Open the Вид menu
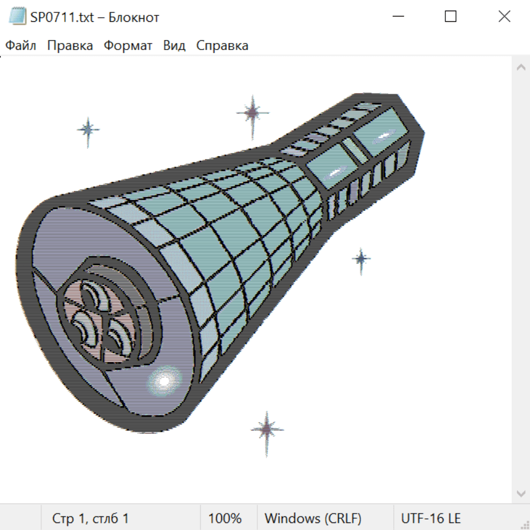530x530 pixels. 174,46
